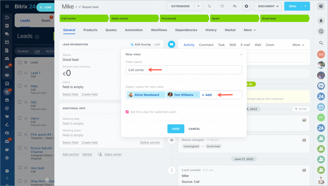Remove Alicia Woodward from selected users
The height and width of the screenshot is (186, 328).
coord(162,95)
